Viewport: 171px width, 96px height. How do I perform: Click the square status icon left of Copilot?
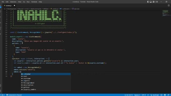pyautogui.click(x=161, y=95)
